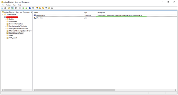178x95 pixels.
Task: Create new organizational unit via toolbar icon
Action: [43, 8]
